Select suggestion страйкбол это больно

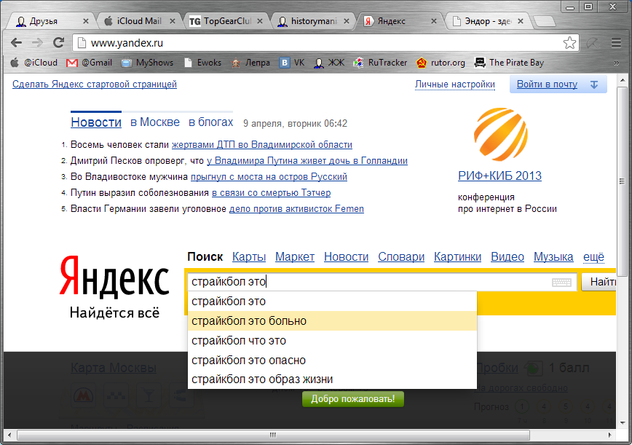pos(332,321)
